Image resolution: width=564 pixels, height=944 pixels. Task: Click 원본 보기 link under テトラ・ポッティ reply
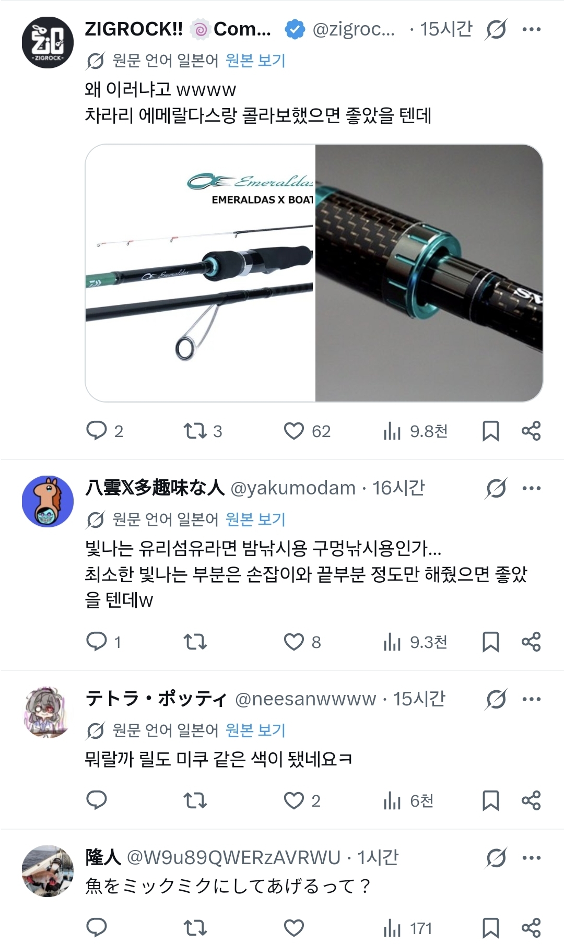click(x=255, y=730)
